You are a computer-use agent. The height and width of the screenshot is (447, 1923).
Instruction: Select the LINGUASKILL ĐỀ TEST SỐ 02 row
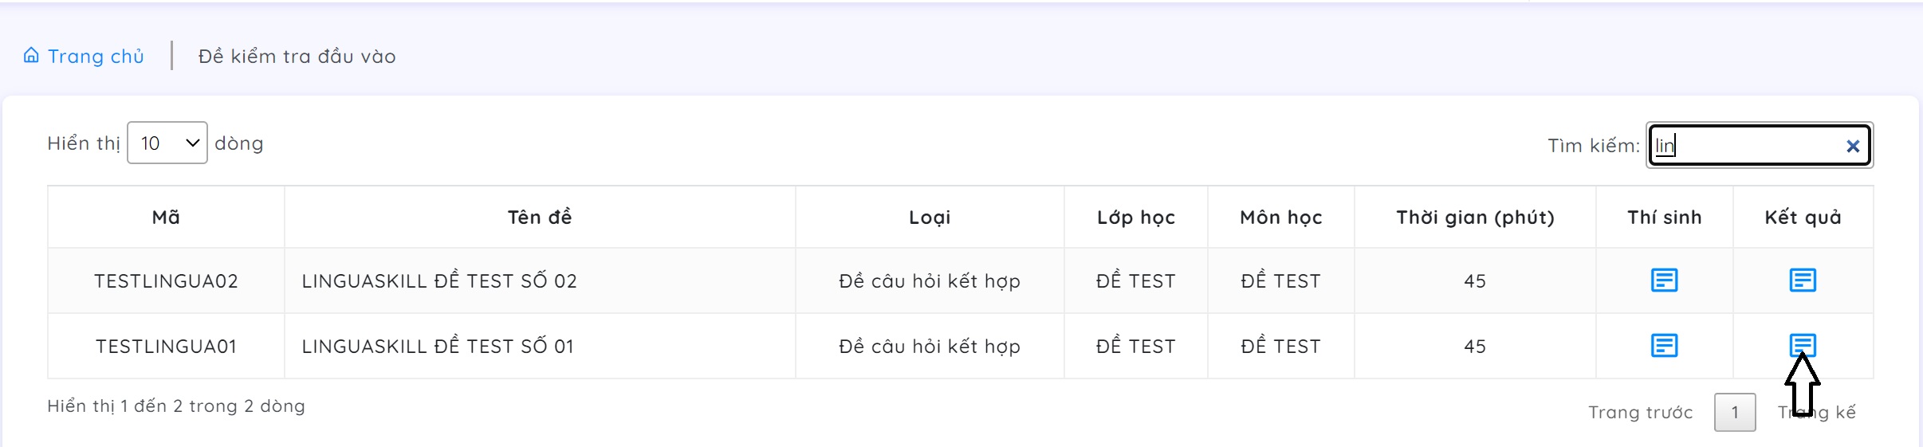click(439, 281)
